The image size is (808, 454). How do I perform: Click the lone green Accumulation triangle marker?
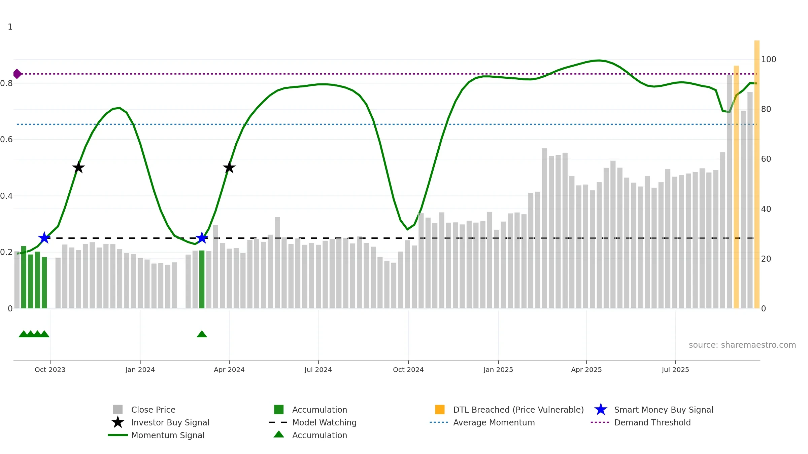point(202,334)
